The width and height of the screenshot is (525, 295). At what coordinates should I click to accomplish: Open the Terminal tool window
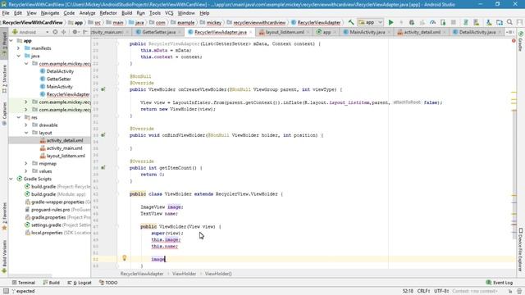click(x=24, y=283)
